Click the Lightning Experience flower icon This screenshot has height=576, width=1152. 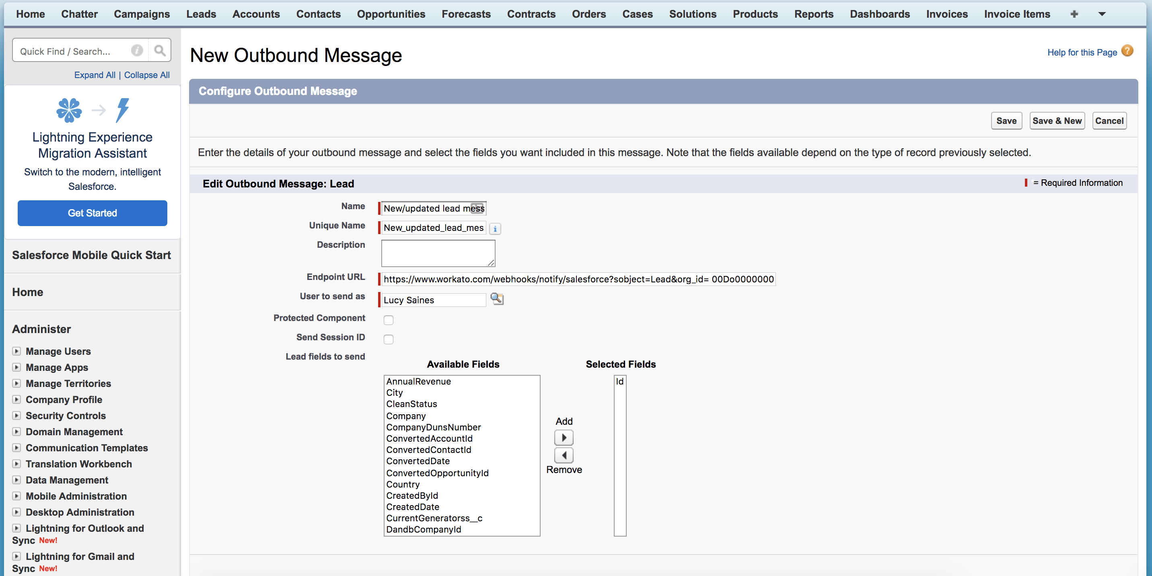69,110
